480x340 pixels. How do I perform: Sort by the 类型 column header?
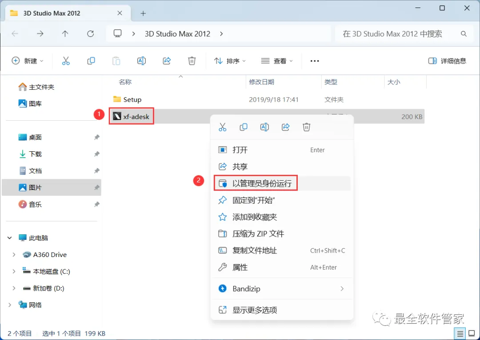click(331, 82)
